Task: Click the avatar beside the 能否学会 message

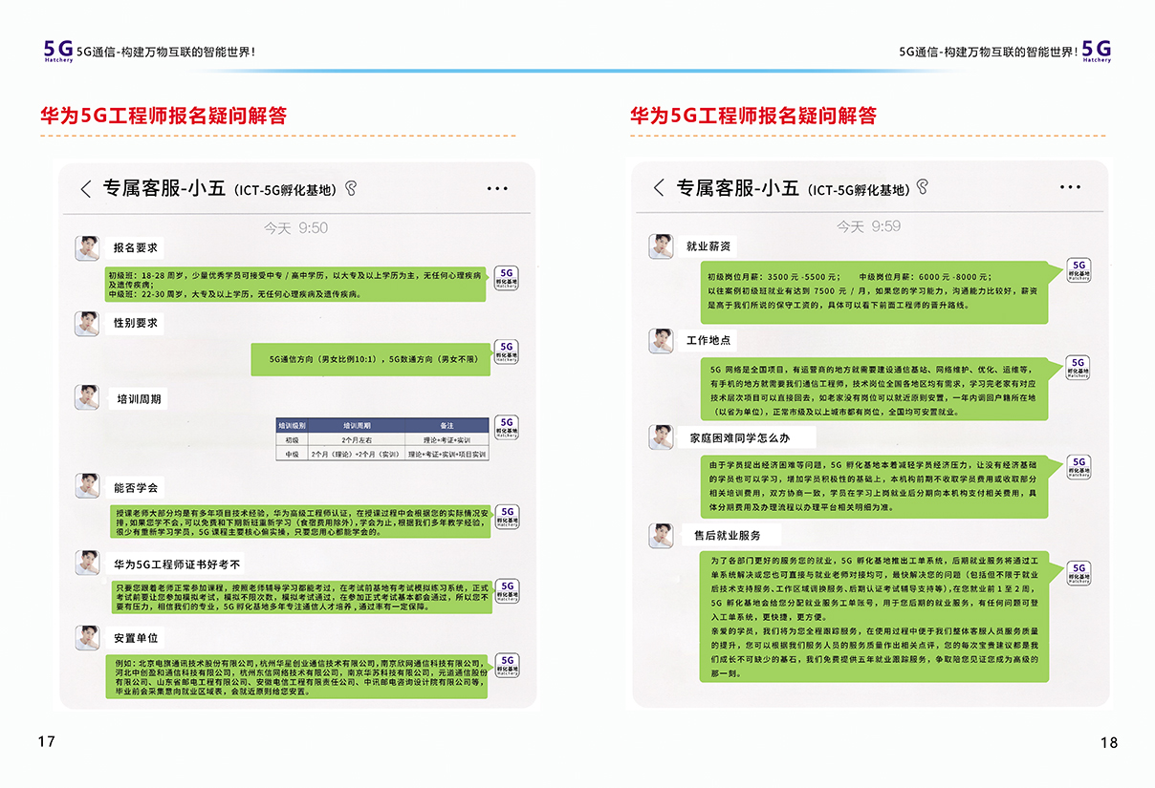Action: [x=87, y=485]
